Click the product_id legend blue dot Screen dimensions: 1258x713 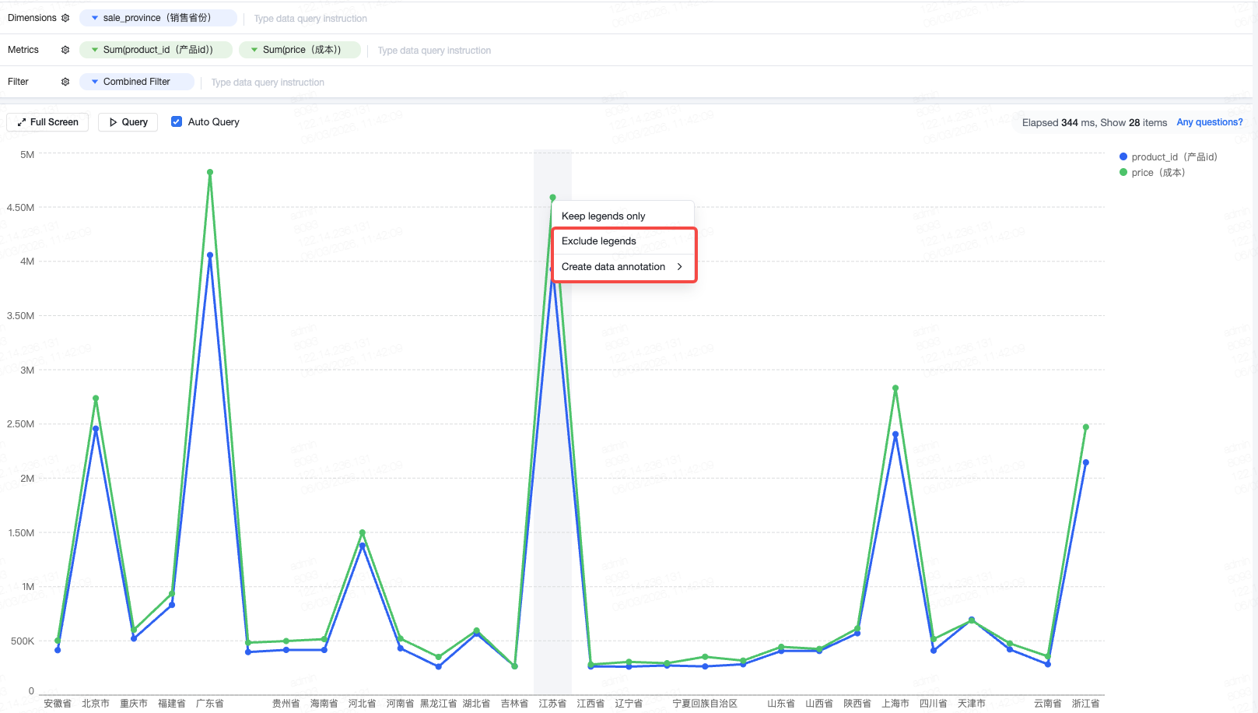click(1123, 156)
